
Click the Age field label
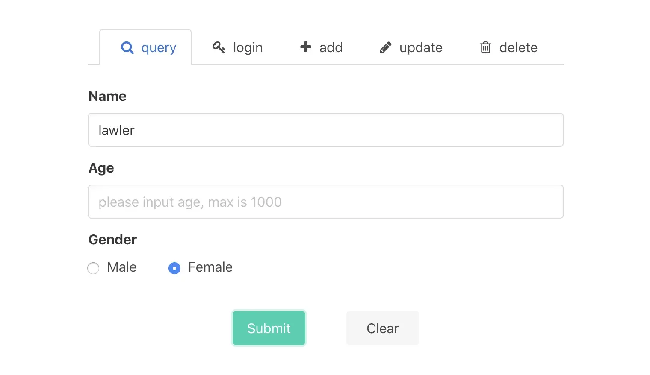pyautogui.click(x=101, y=167)
